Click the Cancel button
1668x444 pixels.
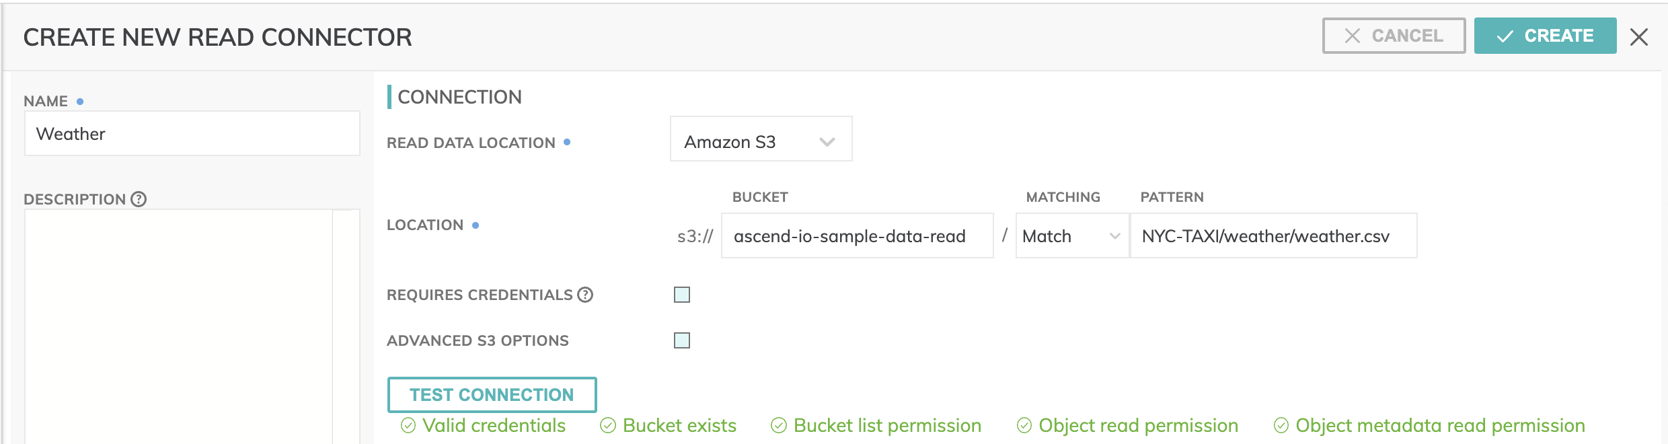1394,36
